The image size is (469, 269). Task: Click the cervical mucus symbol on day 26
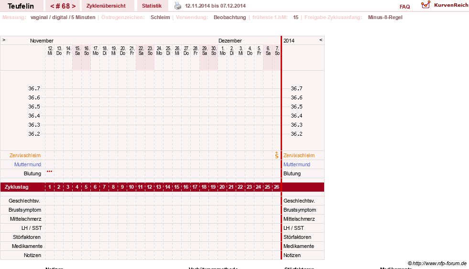[277, 155]
